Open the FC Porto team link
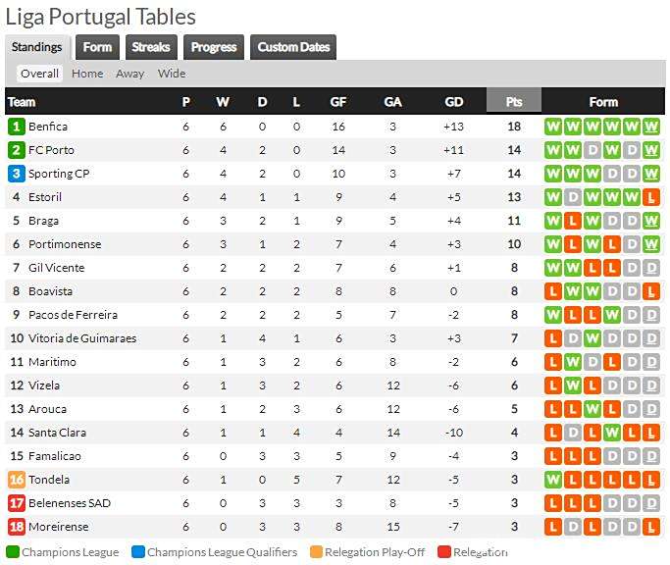 51,150
